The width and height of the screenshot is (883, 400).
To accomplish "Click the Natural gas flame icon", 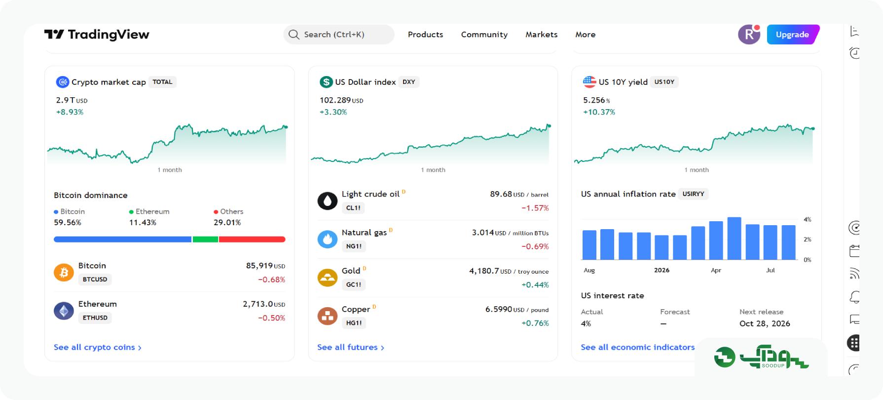I will point(328,239).
